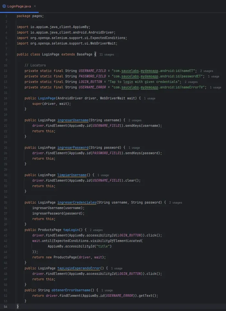Open 1 usage hint beside PASSWORD_FIELD declaration
Screen dimensions: 226x311
(x=213, y=76)
